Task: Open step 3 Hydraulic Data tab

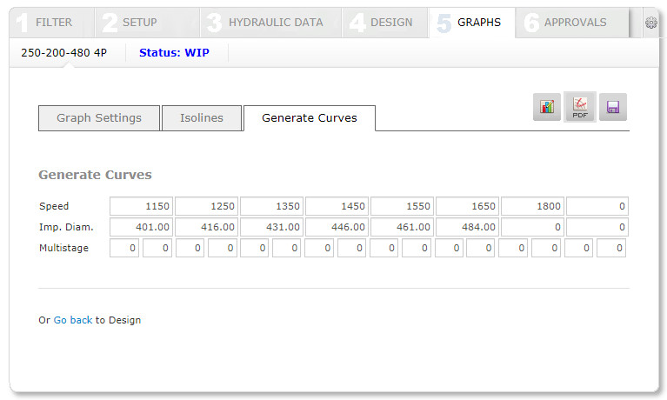Action: coord(271,23)
